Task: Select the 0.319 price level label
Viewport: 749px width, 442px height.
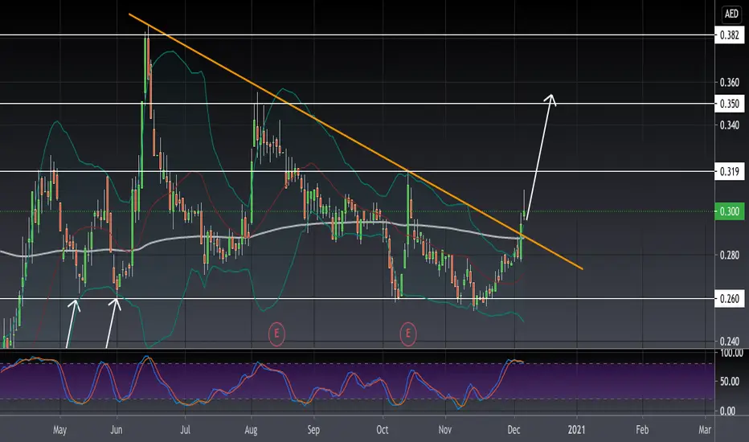Action: point(730,171)
